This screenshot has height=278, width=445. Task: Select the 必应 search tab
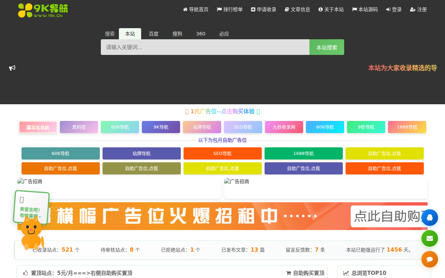pyautogui.click(x=224, y=34)
